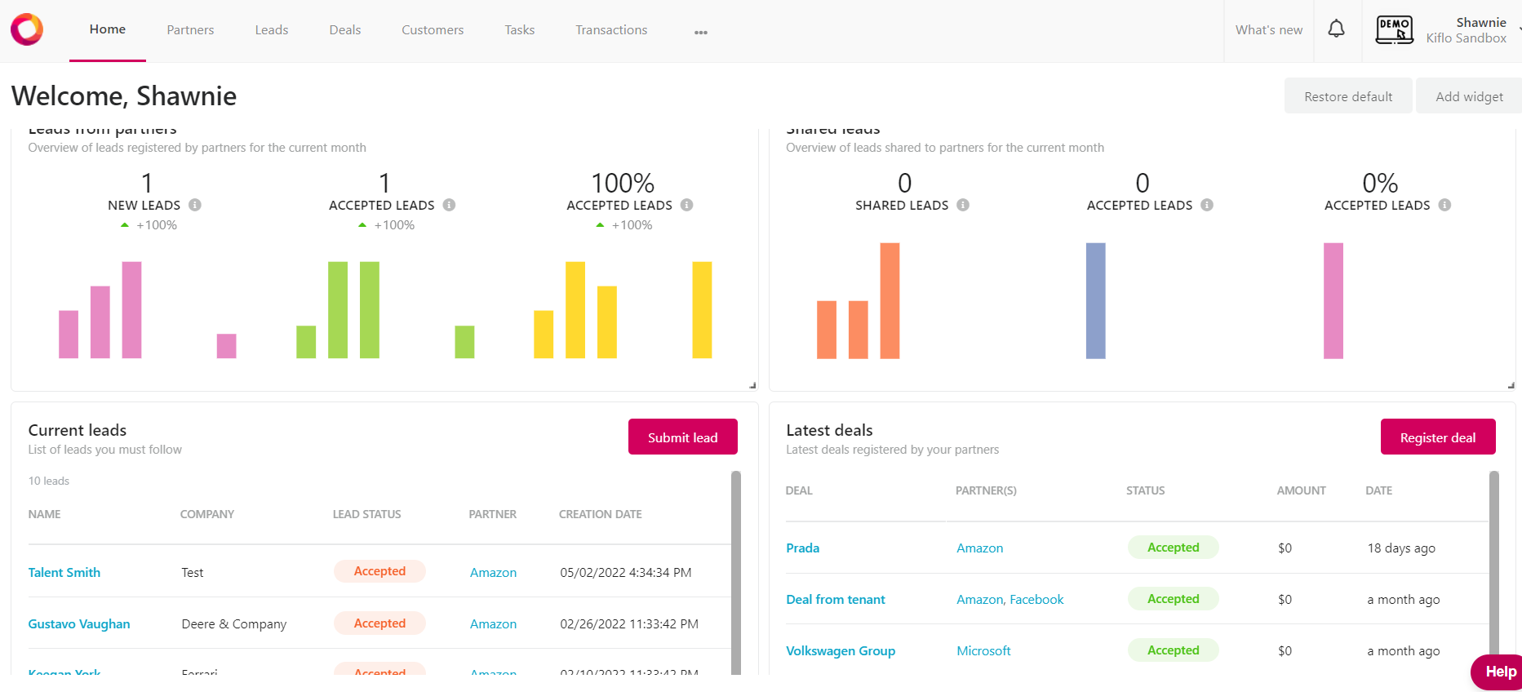Open Amazon partner in Talent Smith row
The height and width of the screenshot is (692, 1522).
coord(493,573)
